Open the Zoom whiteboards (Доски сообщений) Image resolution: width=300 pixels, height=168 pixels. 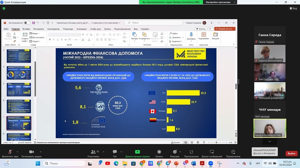pyautogui.click(x=212, y=152)
